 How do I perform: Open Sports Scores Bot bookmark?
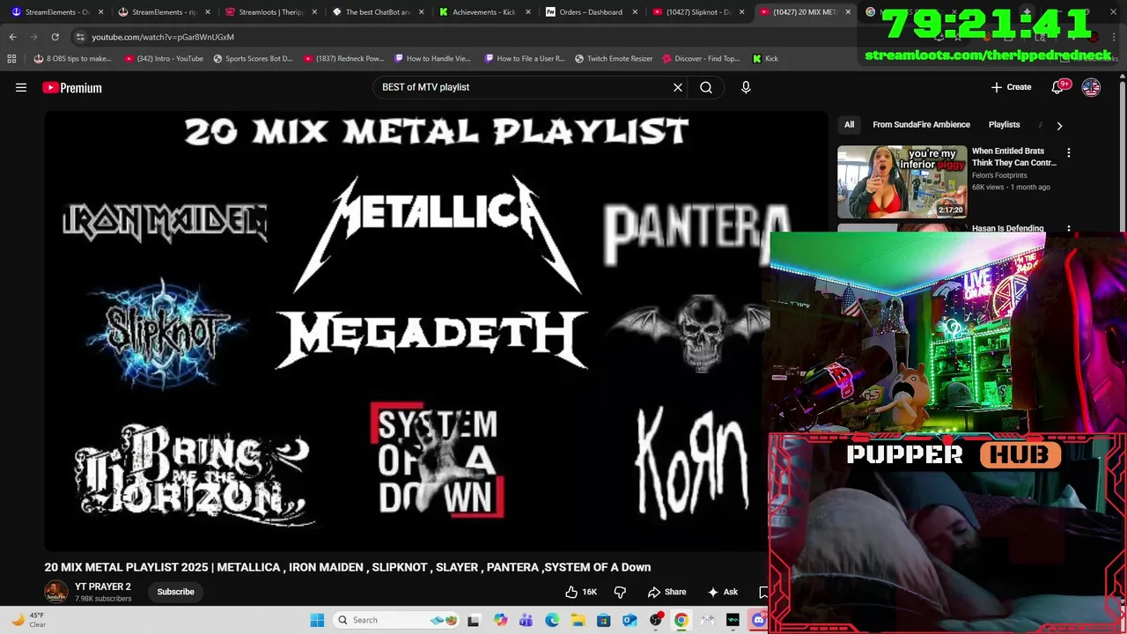(x=253, y=59)
